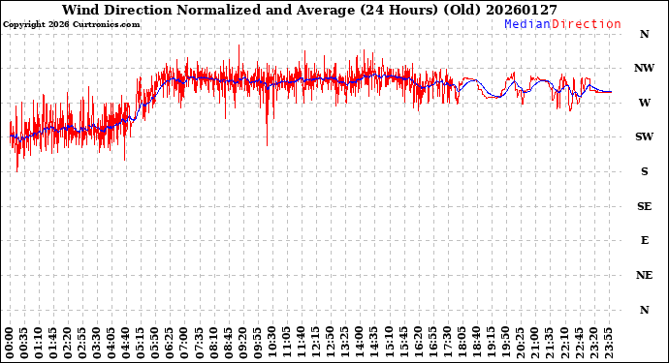Click the 12:50 time axis label
669x363 pixels.
point(330,344)
